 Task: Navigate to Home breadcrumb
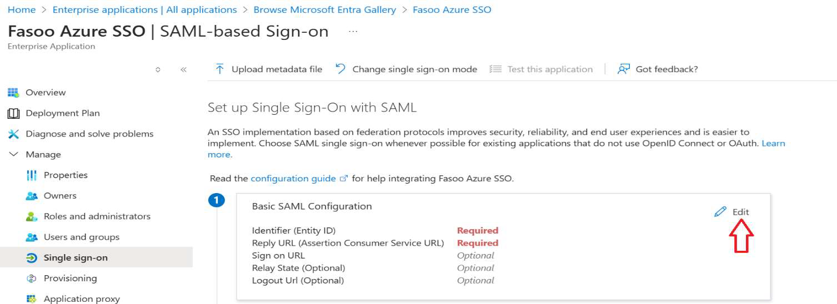point(22,10)
